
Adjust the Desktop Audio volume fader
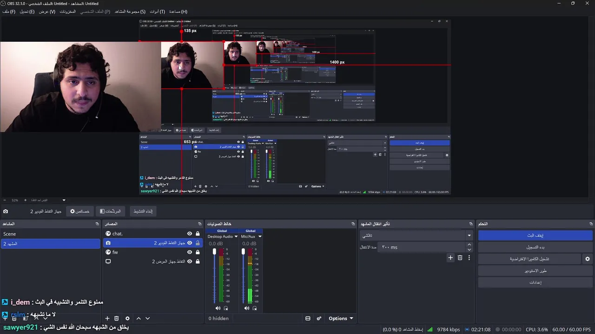pyautogui.click(x=214, y=251)
